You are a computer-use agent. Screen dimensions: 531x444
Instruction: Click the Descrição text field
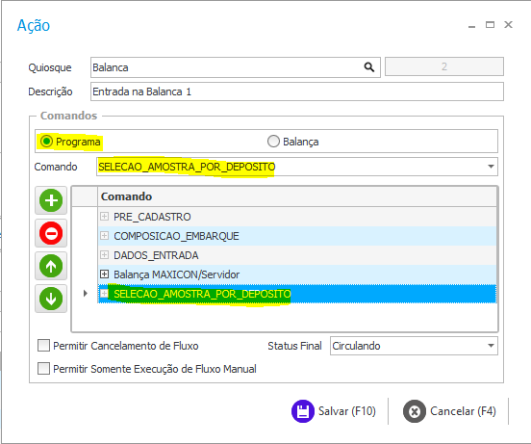coord(297,91)
